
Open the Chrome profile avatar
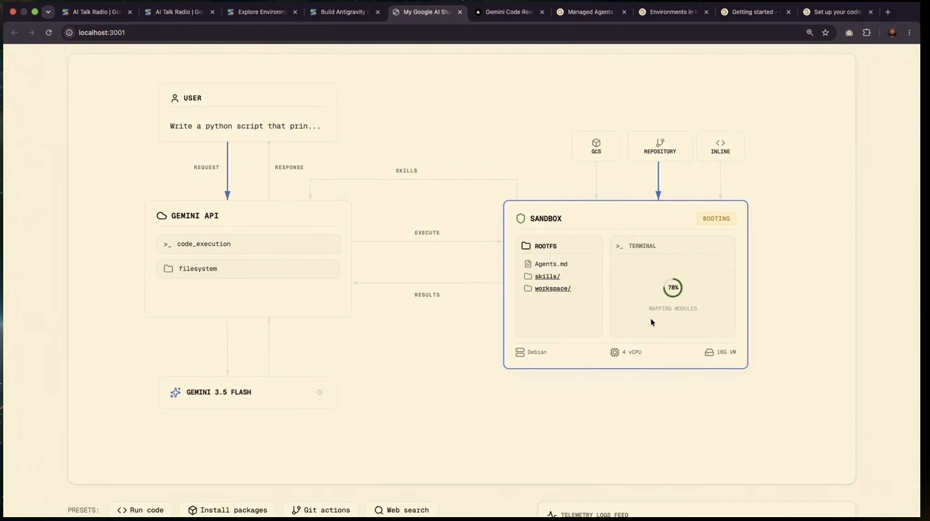point(893,32)
